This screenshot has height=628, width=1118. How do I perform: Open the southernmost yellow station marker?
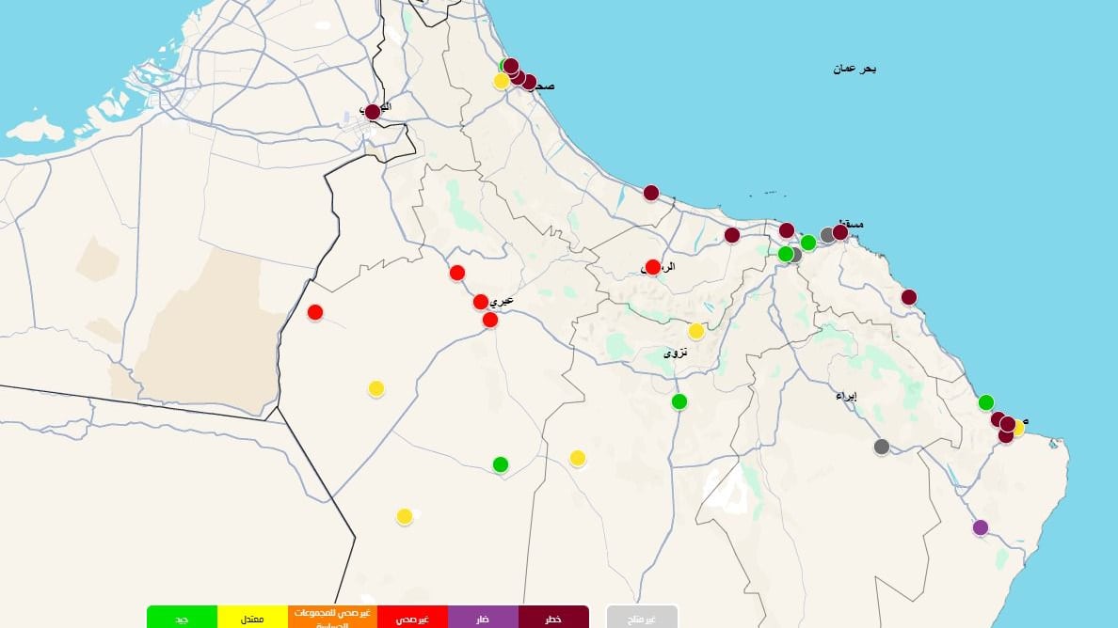pyautogui.click(x=405, y=516)
